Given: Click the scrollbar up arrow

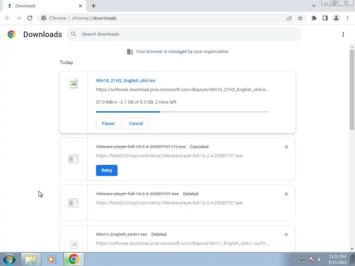Looking at the screenshot, I should click(x=352, y=47).
